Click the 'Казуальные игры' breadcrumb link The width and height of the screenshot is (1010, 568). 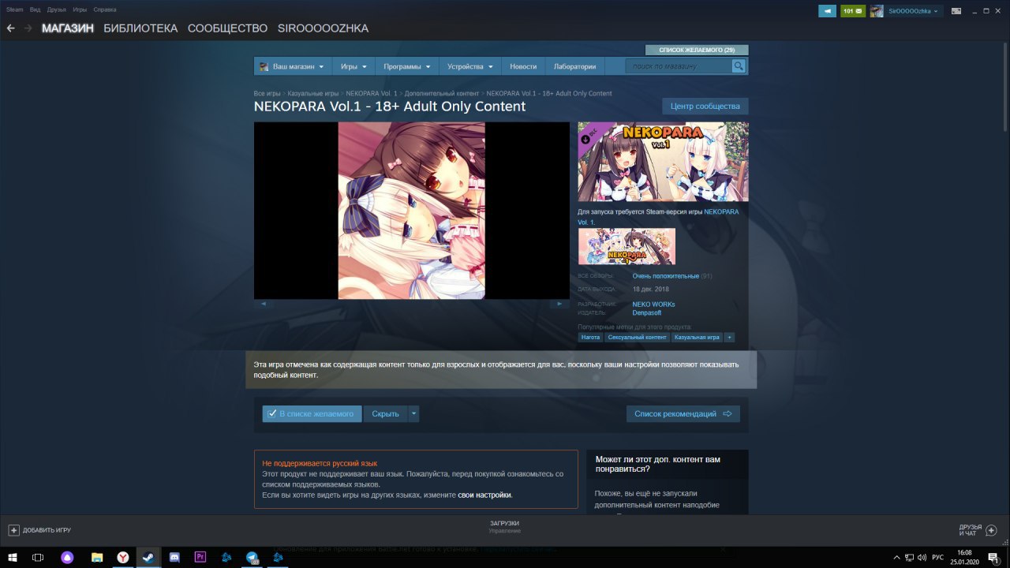(313, 93)
